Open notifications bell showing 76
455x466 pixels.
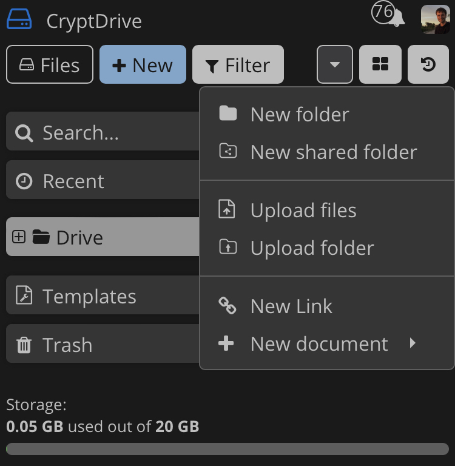click(x=388, y=14)
